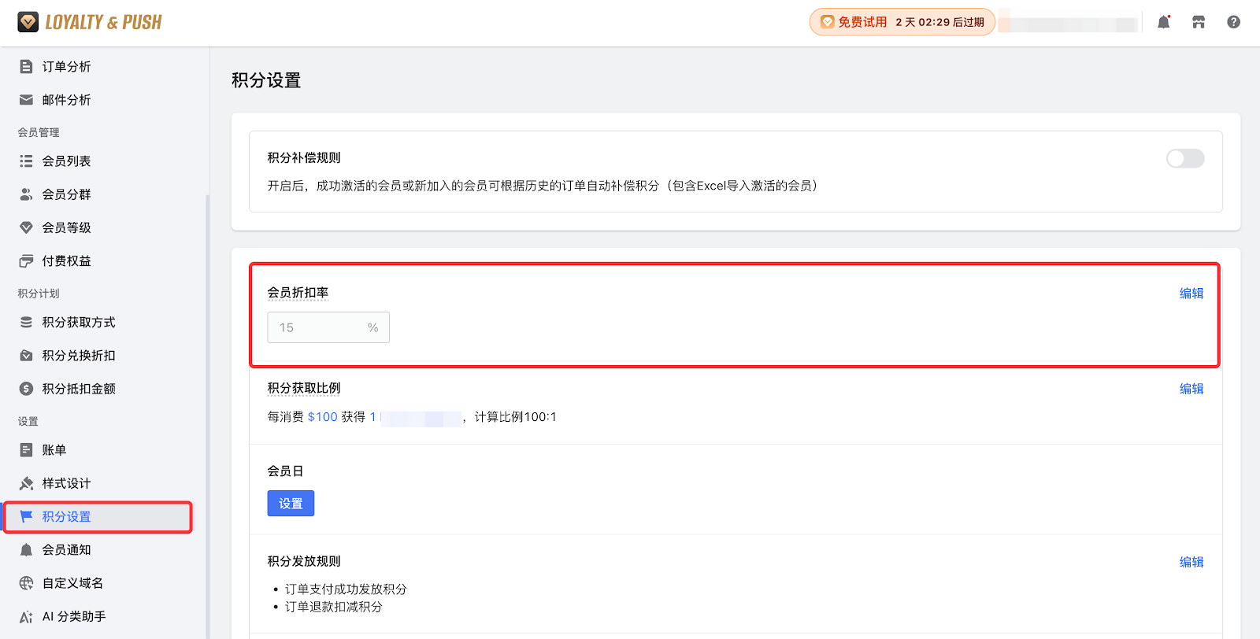This screenshot has width=1260, height=639.
Task: Click the 邮件分析 envelope icon
Action: (x=26, y=100)
